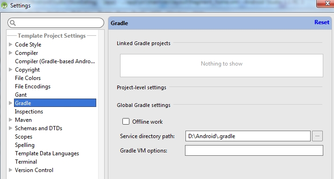Expand the Gradle node arrow
This screenshot has height=179, width=334.
point(10,103)
